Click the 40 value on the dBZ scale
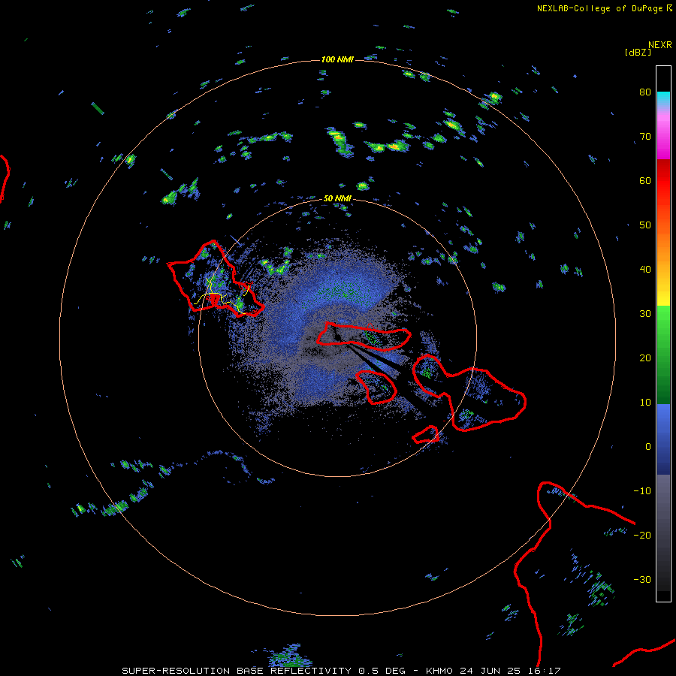The height and width of the screenshot is (676, 676). [x=645, y=270]
